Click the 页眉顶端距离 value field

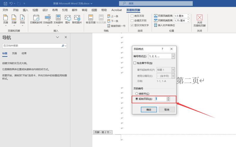point(180,16)
